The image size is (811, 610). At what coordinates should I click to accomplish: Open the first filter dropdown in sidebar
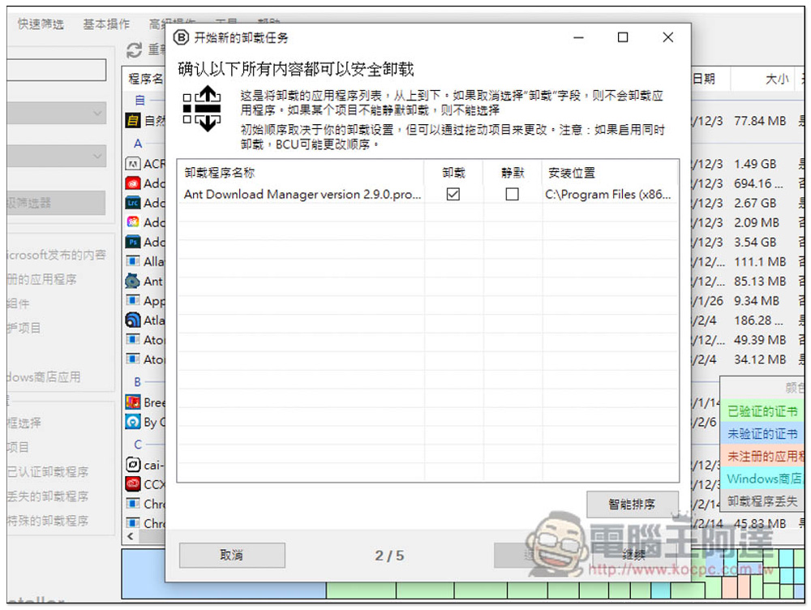pos(57,114)
